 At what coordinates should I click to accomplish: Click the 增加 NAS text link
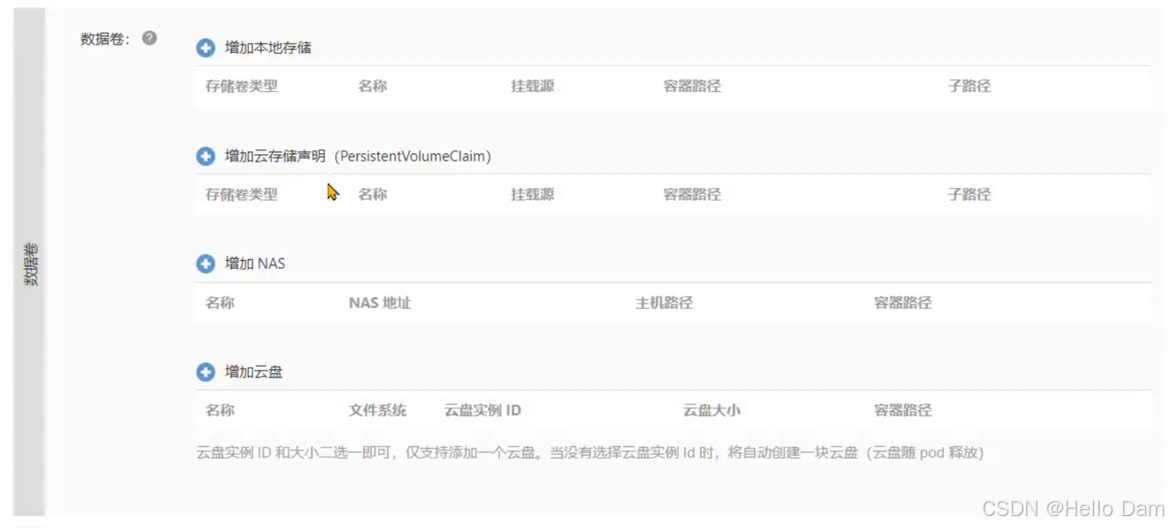tap(255, 264)
